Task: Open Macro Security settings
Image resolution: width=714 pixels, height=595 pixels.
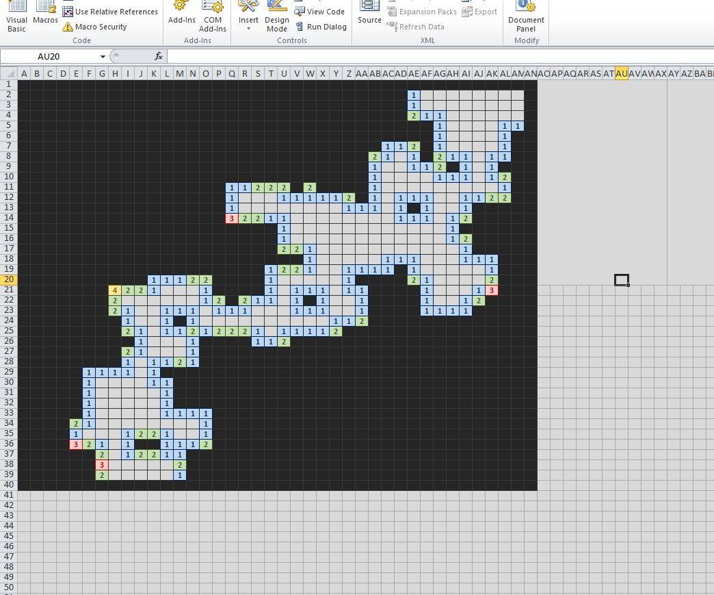Action: pos(98,27)
